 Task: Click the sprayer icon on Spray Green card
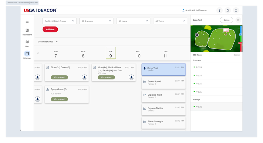tap(48, 90)
